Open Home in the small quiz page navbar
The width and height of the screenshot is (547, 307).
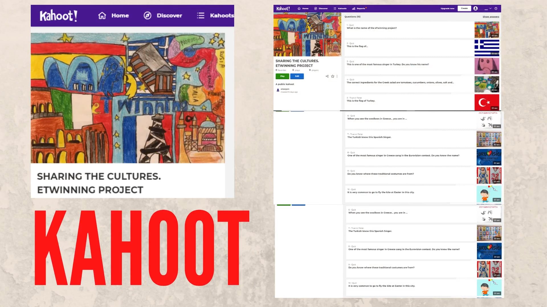(x=303, y=9)
